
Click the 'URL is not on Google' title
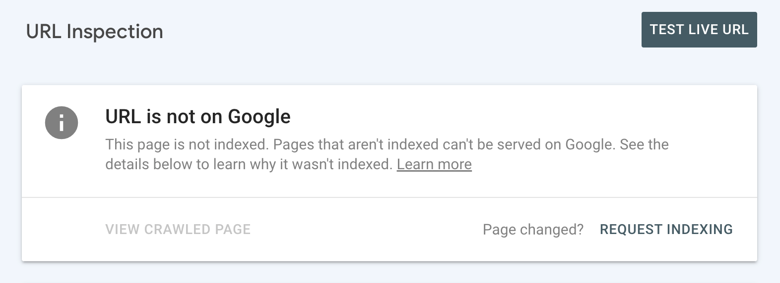(x=197, y=117)
